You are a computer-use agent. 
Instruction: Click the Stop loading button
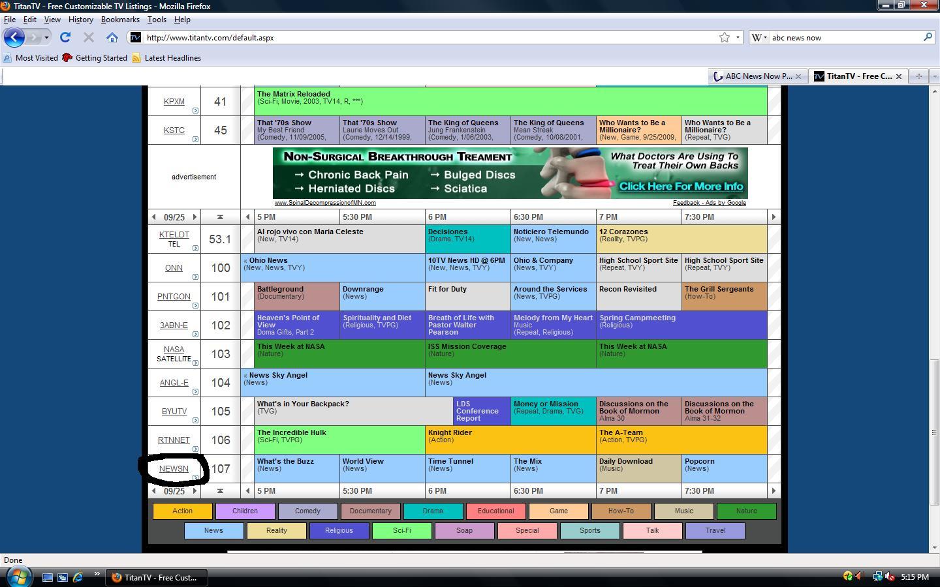tap(89, 37)
